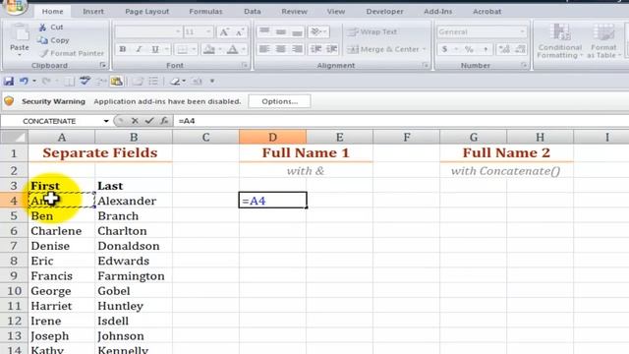Select row 4 header

click(14, 201)
